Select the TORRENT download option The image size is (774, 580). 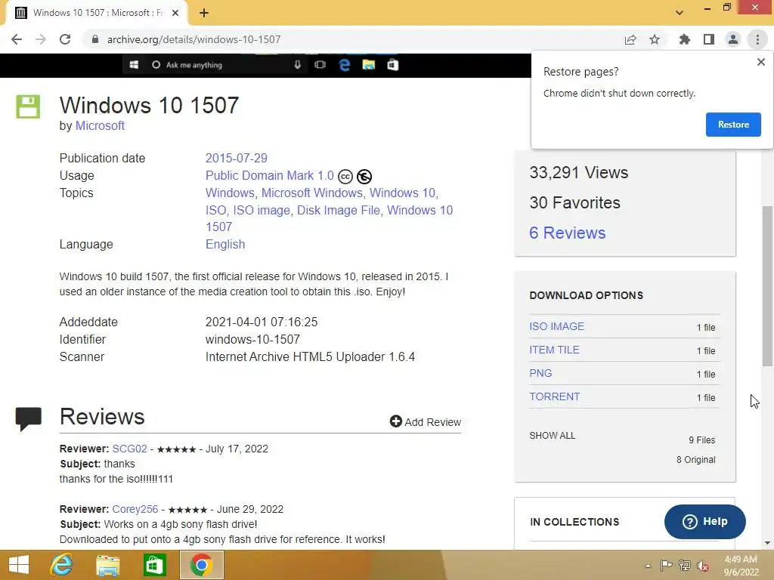click(x=554, y=396)
